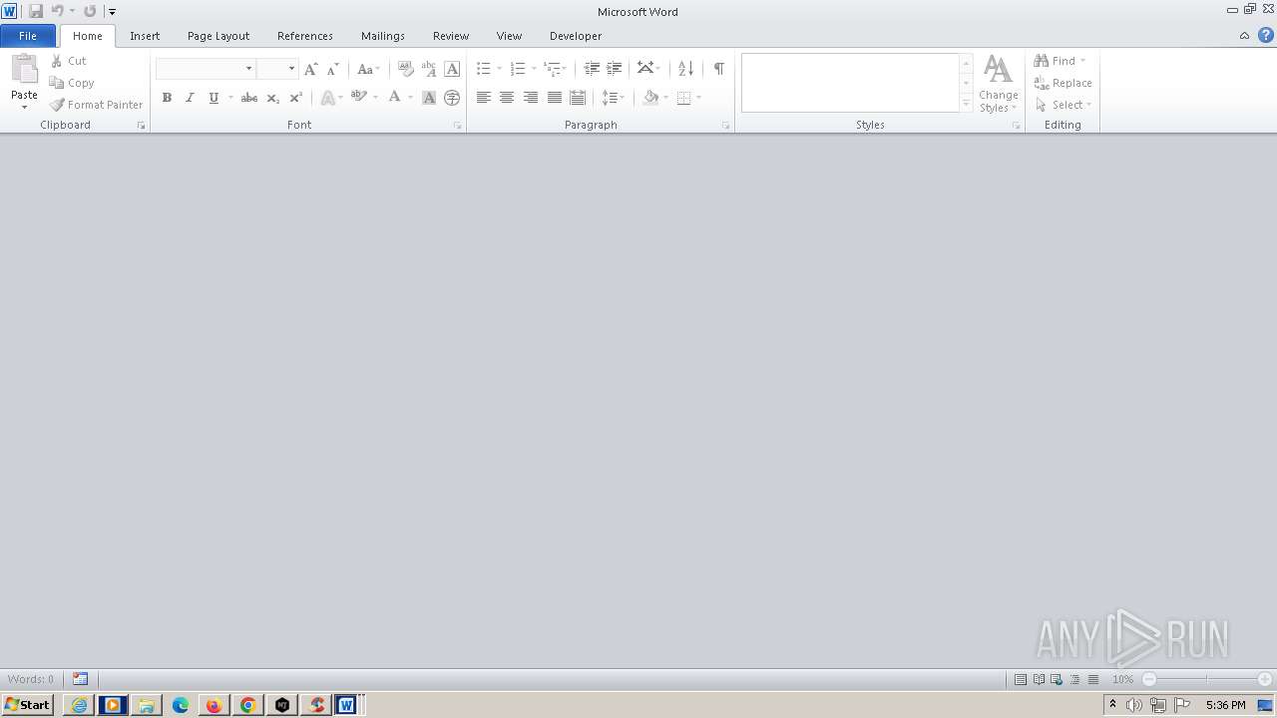
Task: Toggle Show/Hide paragraph marks
Action: coord(718,69)
